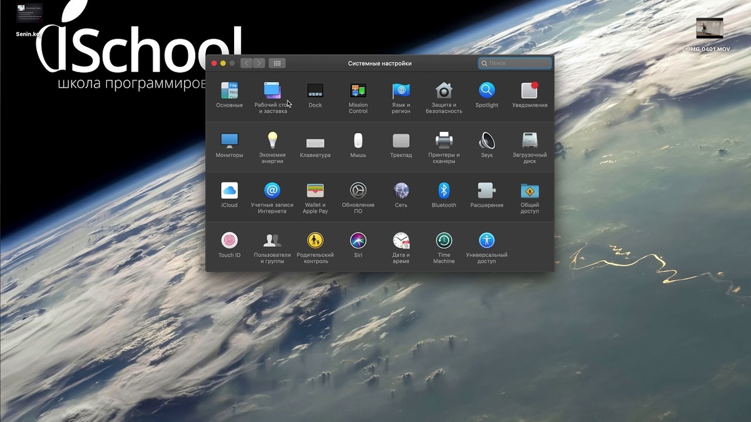The width and height of the screenshot is (751, 422).
Task: Click the show-all grid button
Action: pos(277,63)
